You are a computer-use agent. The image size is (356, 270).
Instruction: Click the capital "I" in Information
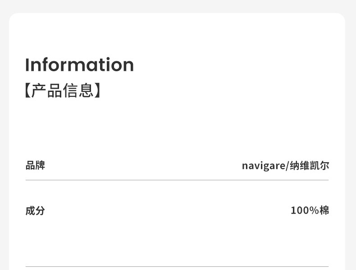pyautogui.click(x=27, y=65)
